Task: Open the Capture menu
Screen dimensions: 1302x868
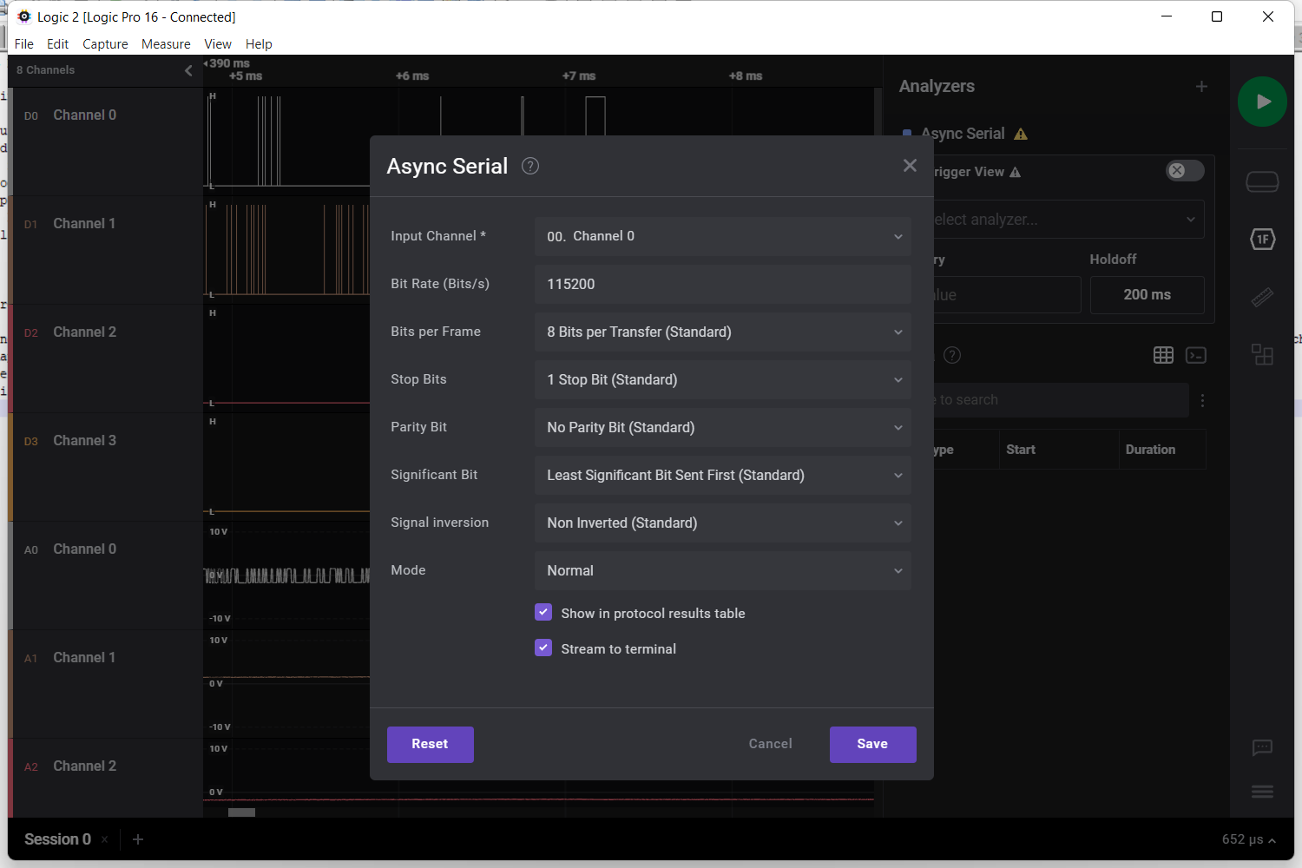Action: coord(105,44)
